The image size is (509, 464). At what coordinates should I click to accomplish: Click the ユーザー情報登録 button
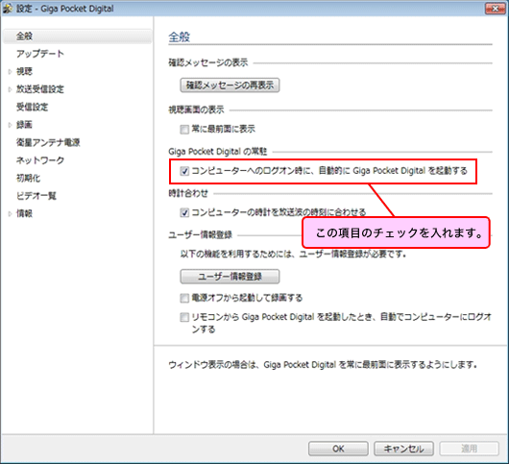tap(230, 277)
